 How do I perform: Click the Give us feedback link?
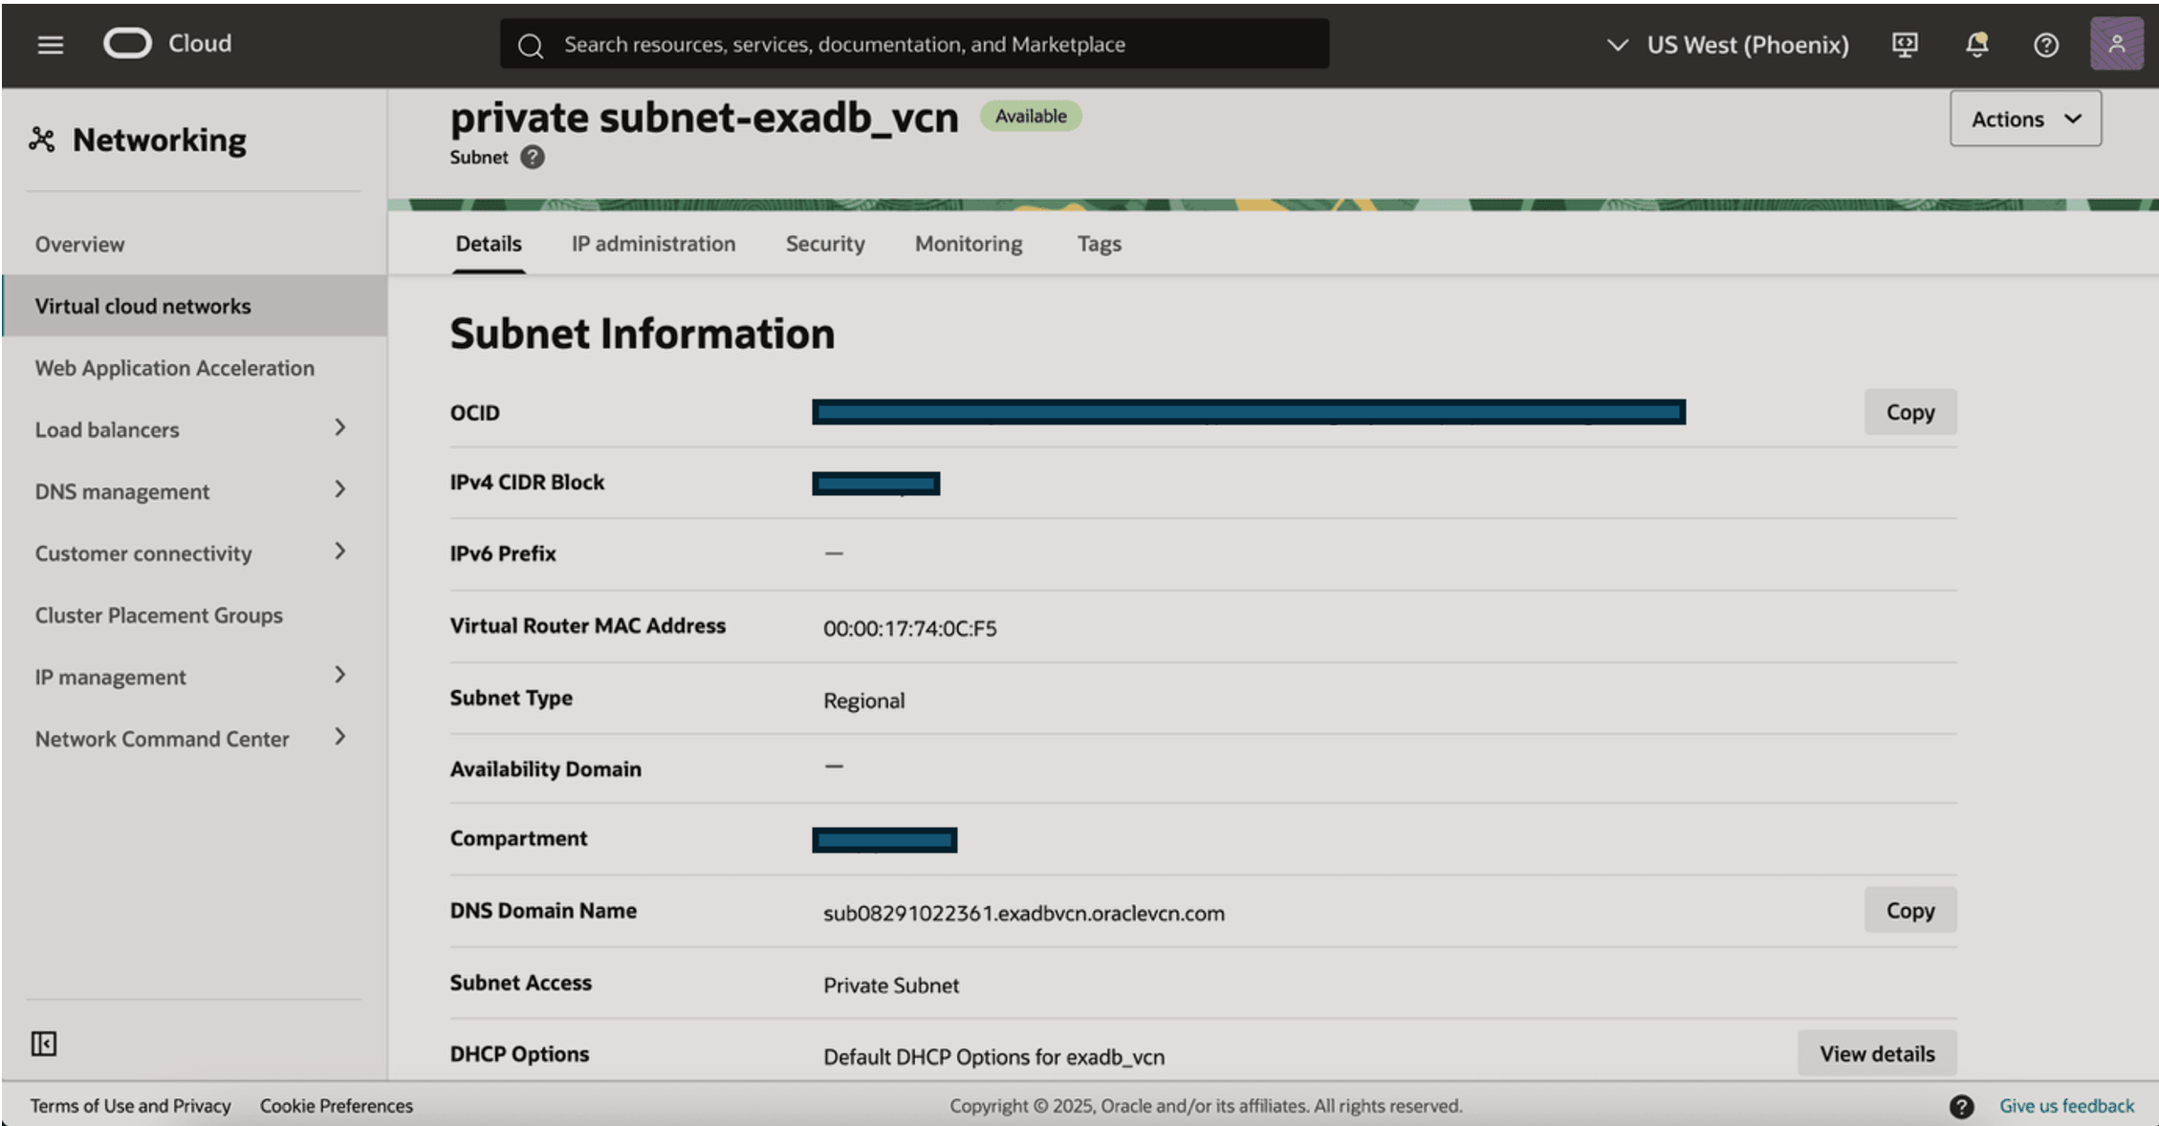pyautogui.click(x=2065, y=1106)
